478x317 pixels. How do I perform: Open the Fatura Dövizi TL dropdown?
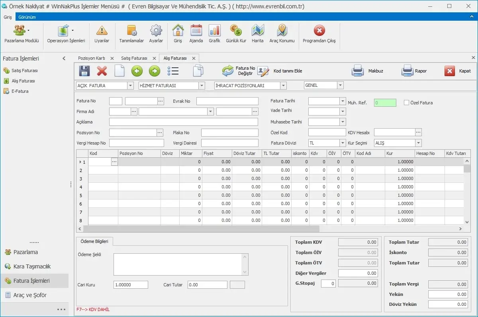(343, 143)
